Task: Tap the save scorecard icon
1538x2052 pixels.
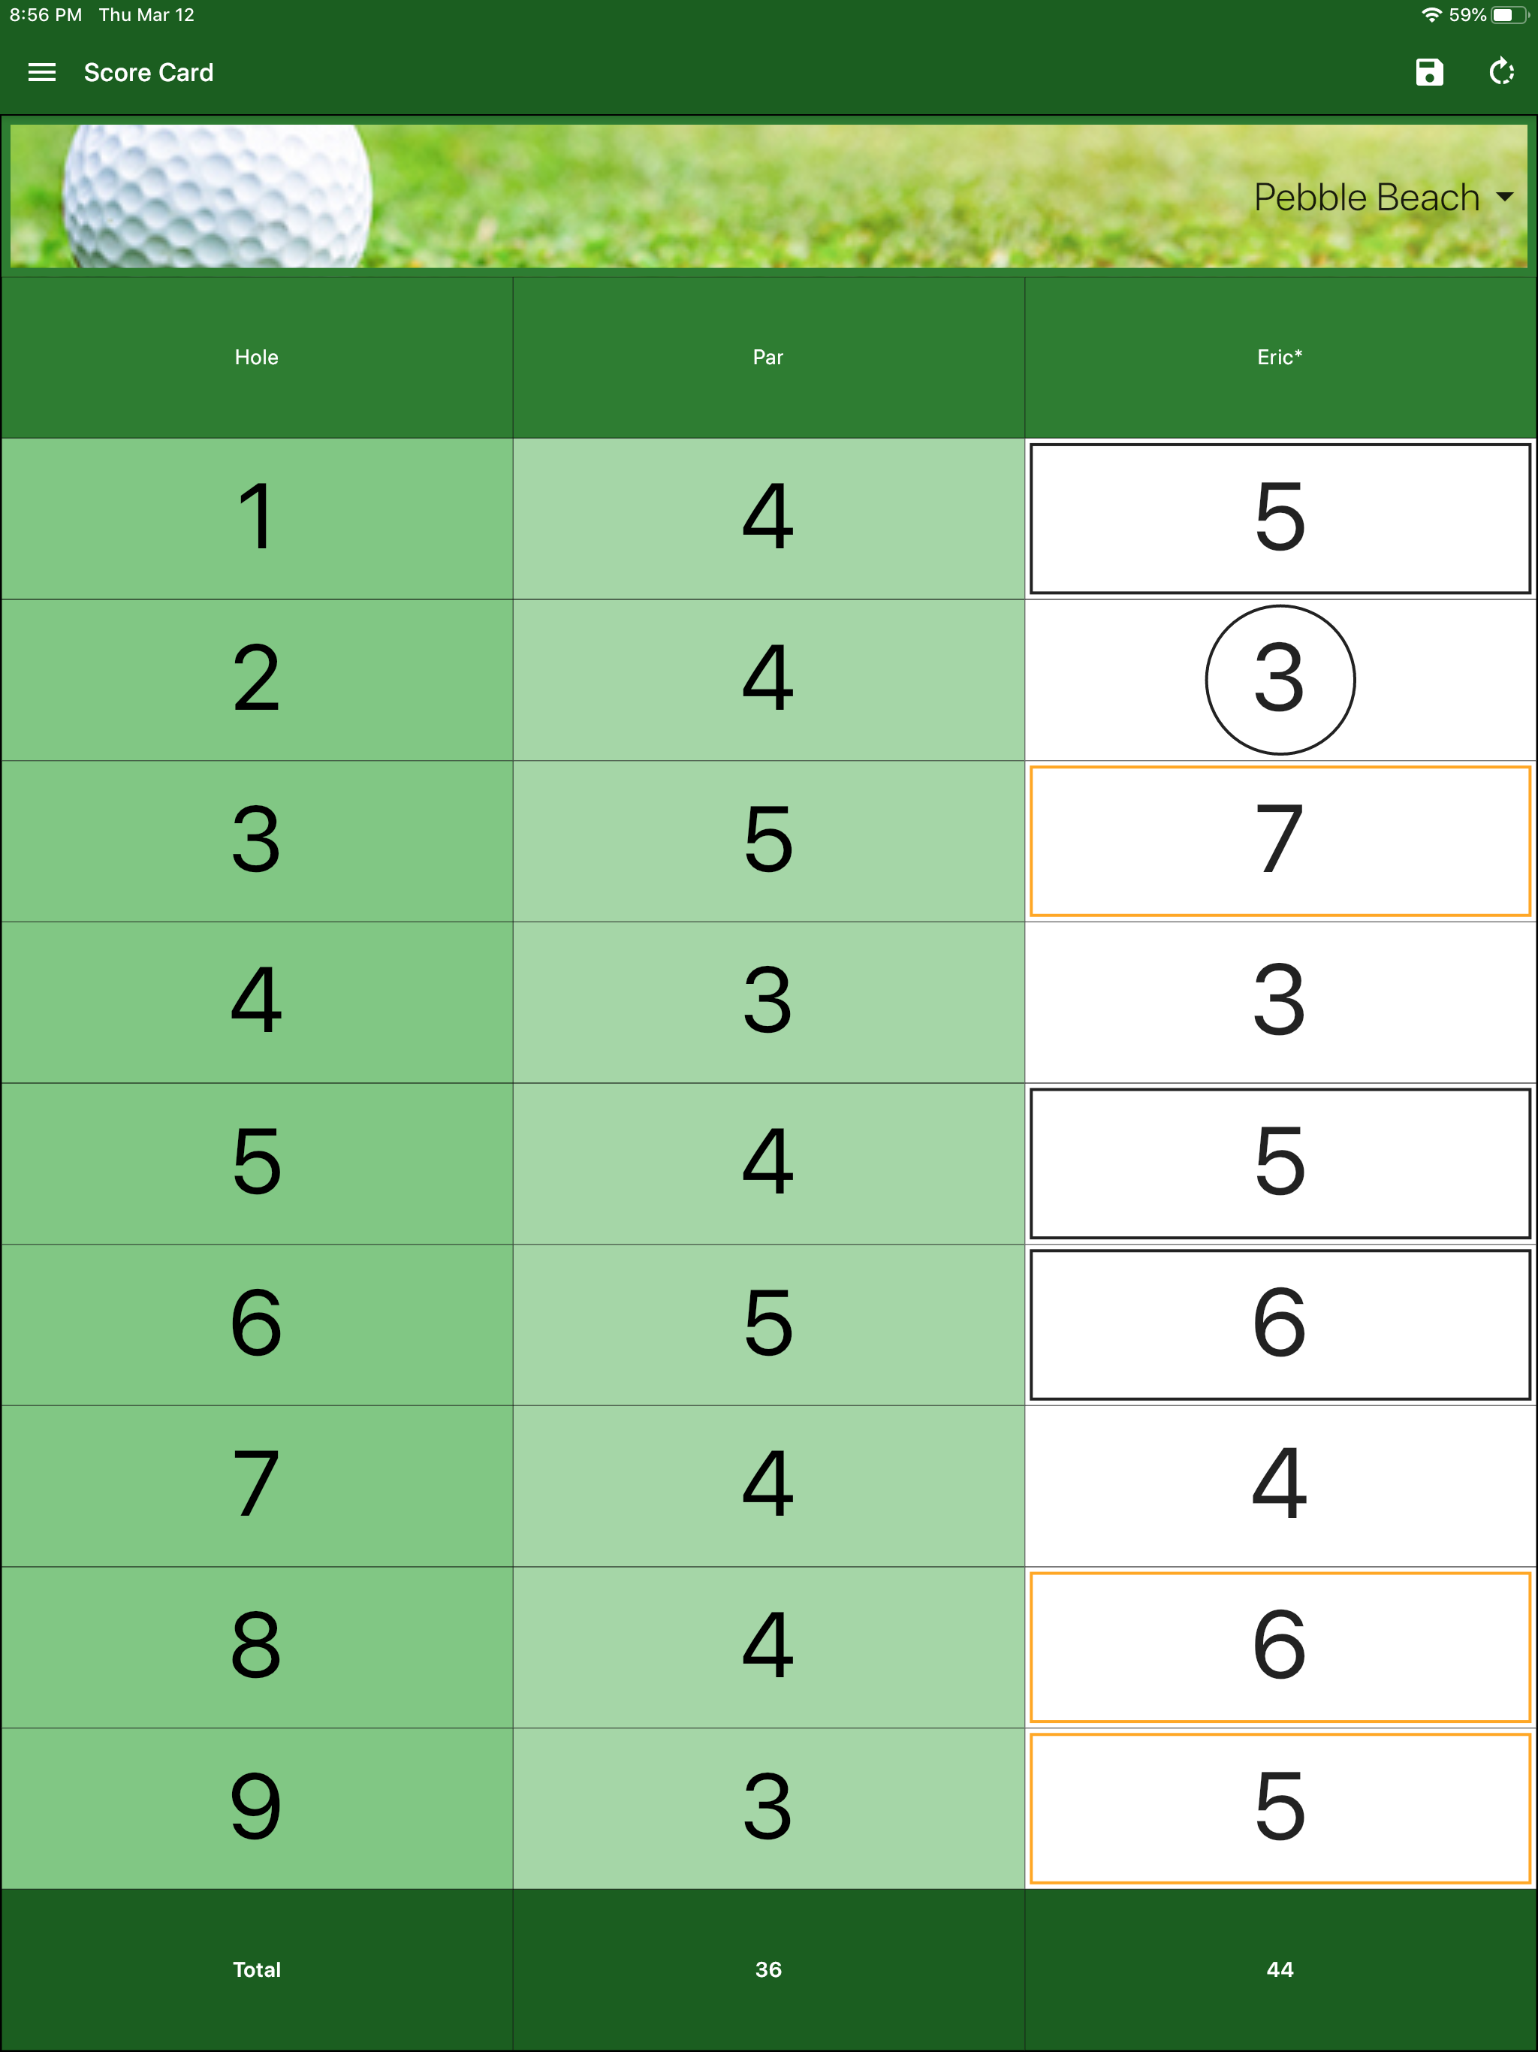Action: tap(1428, 72)
